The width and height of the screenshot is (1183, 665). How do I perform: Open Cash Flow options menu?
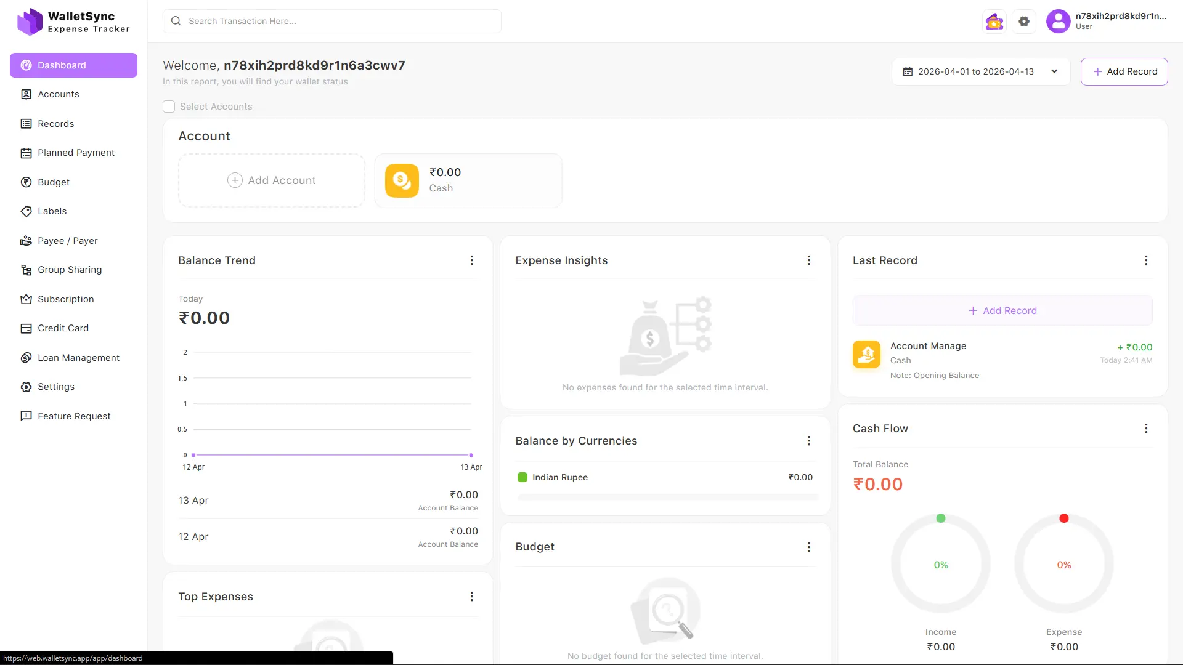point(1146,429)
